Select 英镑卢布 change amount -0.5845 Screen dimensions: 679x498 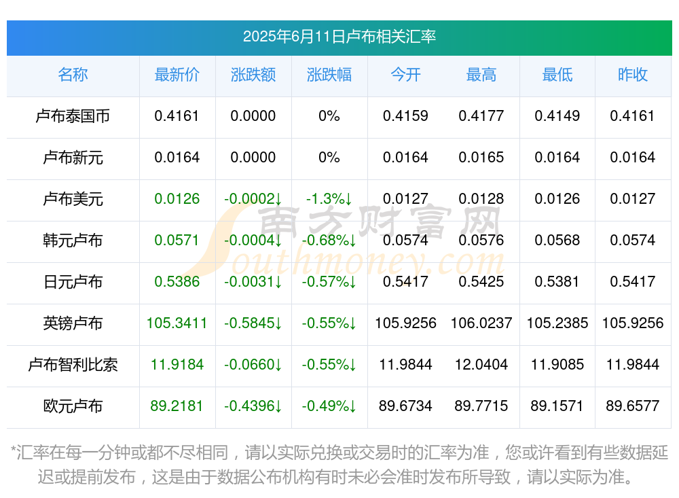[253, 323]
